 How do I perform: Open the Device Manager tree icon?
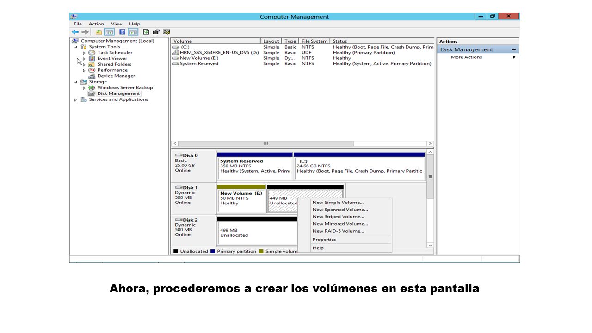coord(92,76)
